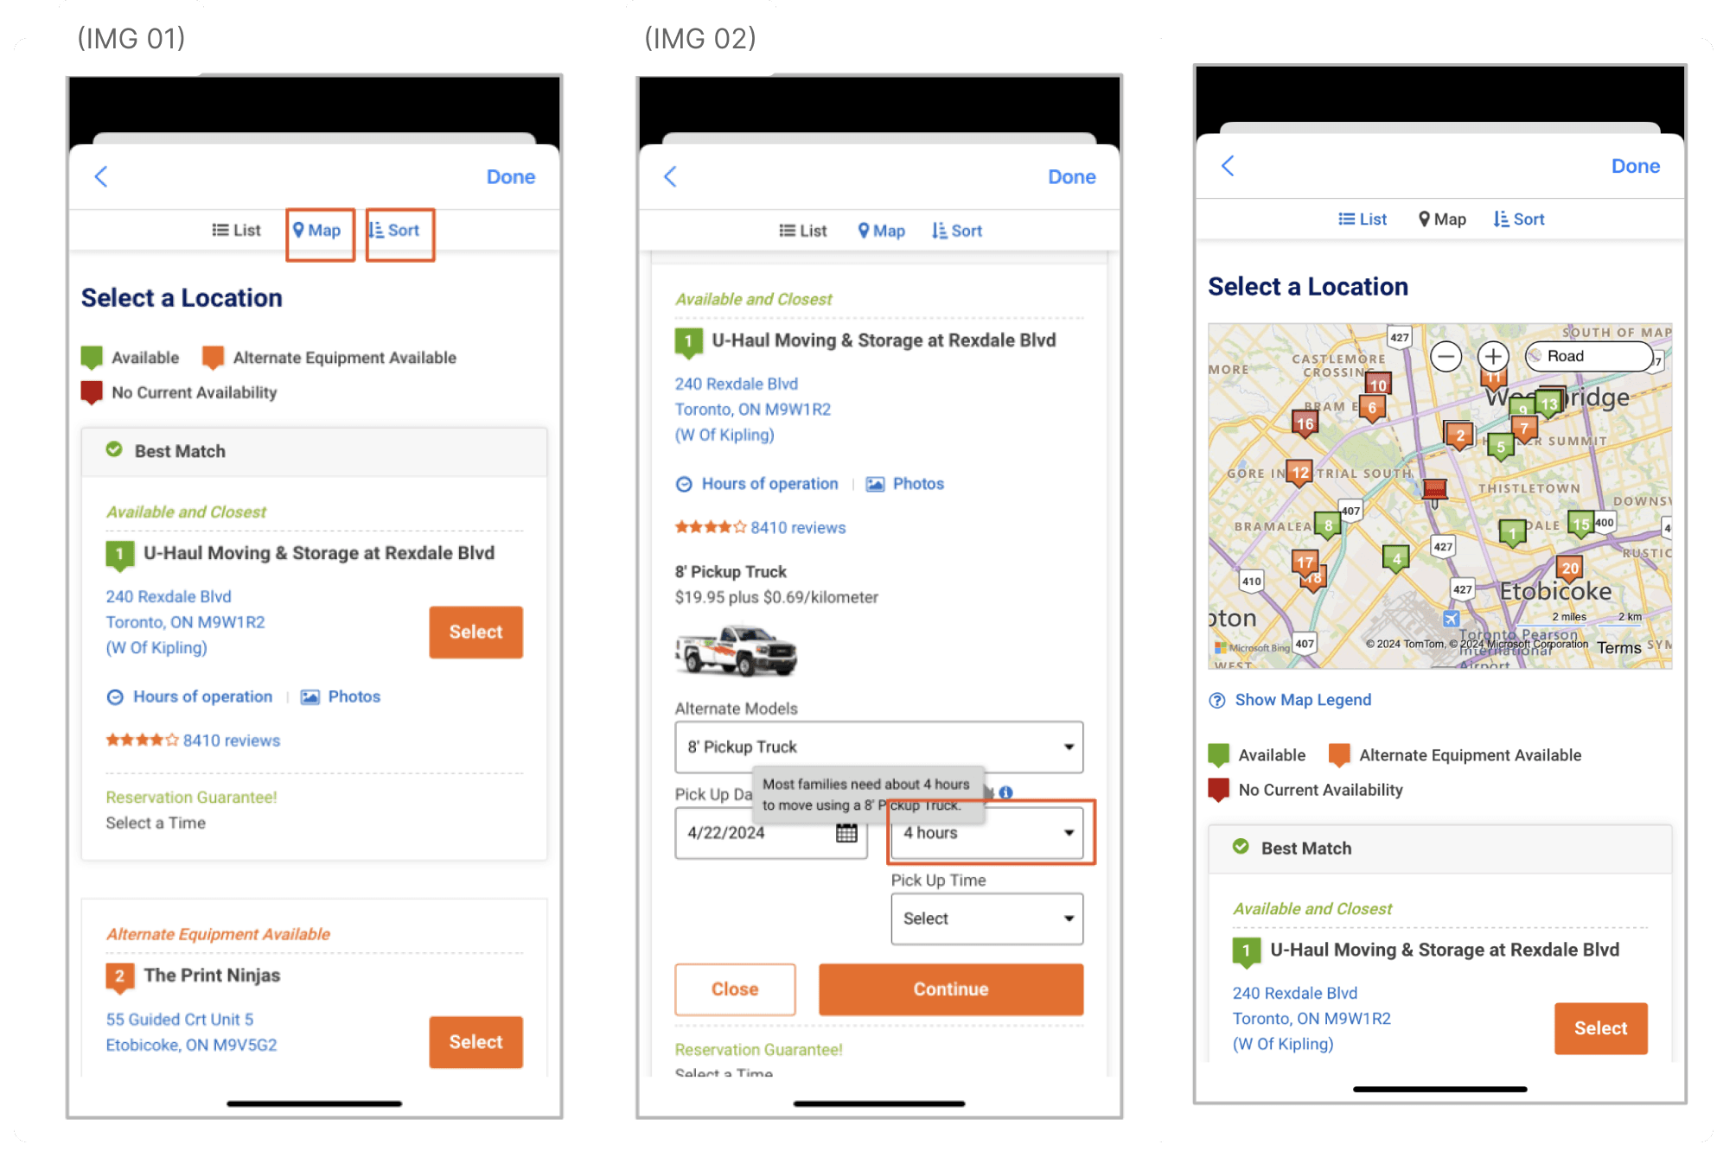Select map pin number 20

(x=1569, y=569)
